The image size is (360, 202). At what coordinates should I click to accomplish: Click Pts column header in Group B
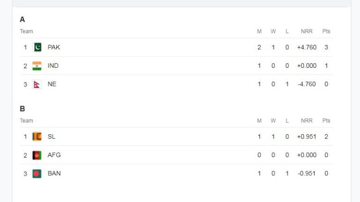pyautogui.click(x=326, y=121)
